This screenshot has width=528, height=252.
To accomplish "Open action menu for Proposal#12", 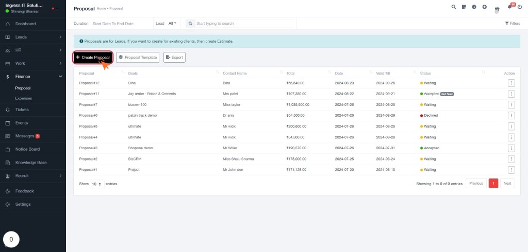I will coord(511,83).
